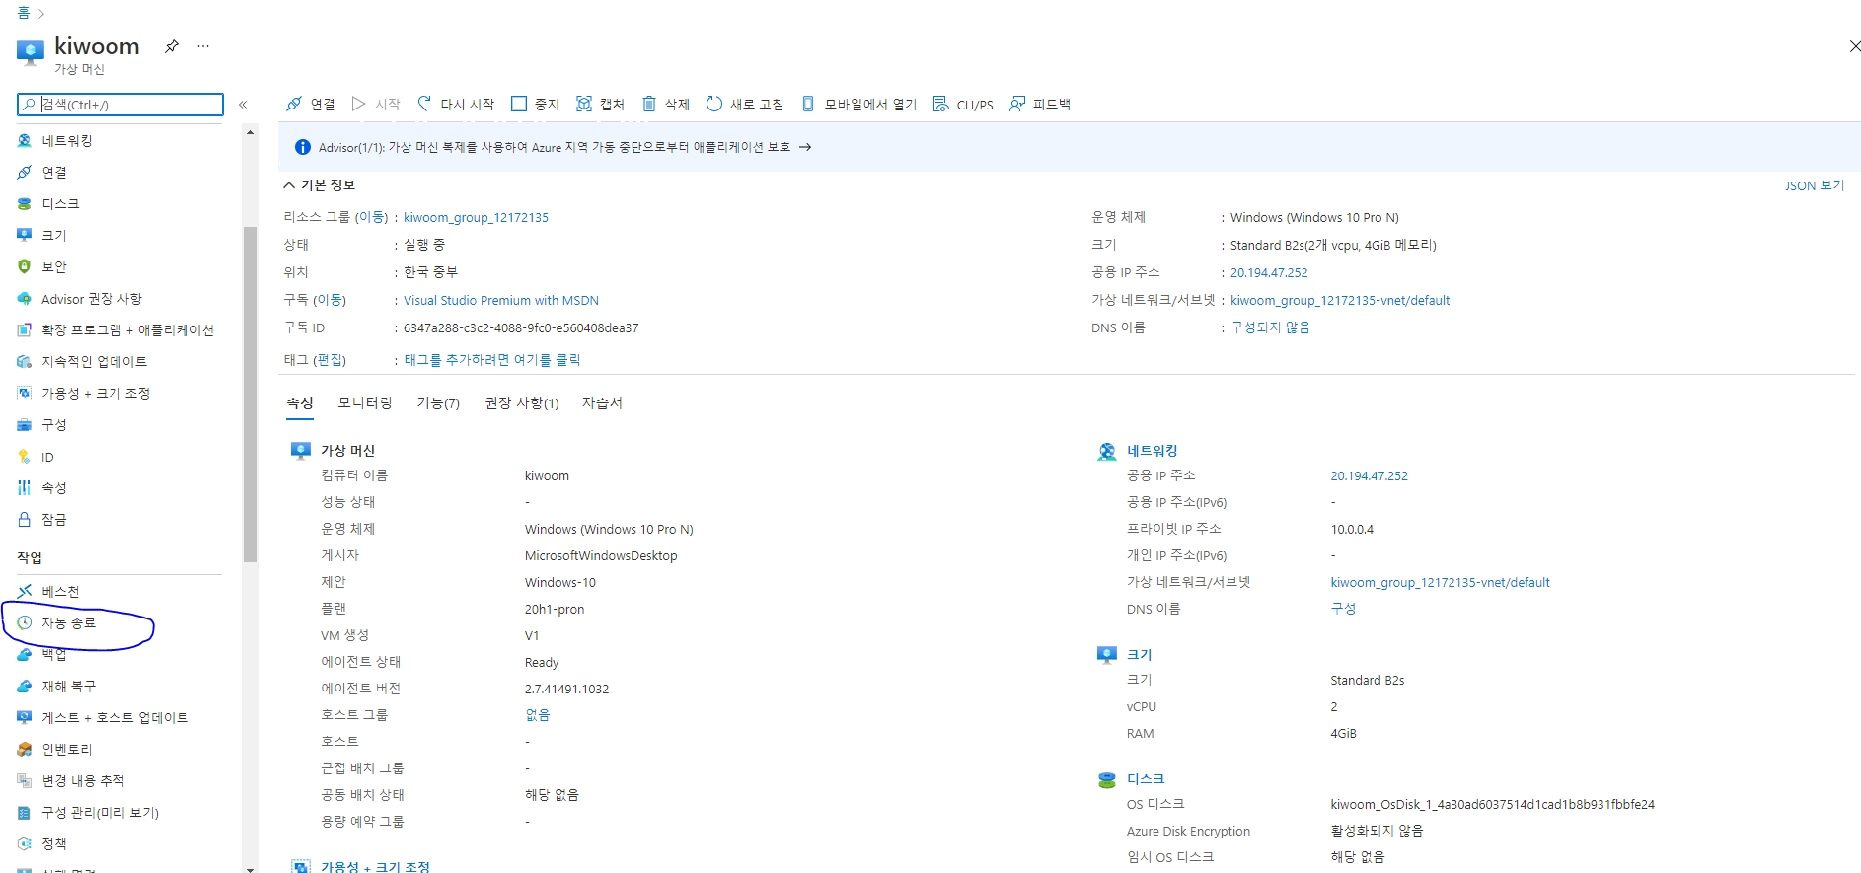This screenshot has height=873, width=1861.
Task: Open Visual Studio Premium with MSDN link
Action: click(500, 300)
